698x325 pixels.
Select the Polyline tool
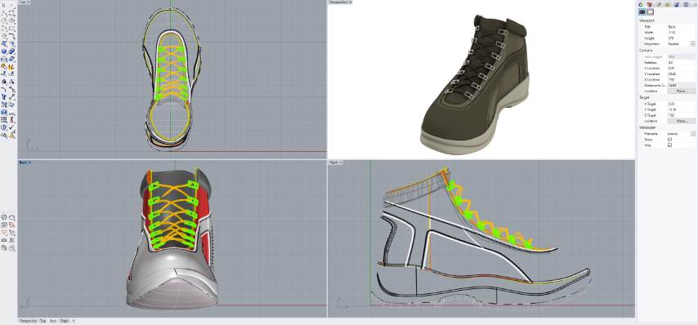point(4,13)
